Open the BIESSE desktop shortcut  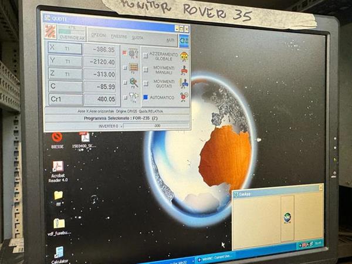57,141
